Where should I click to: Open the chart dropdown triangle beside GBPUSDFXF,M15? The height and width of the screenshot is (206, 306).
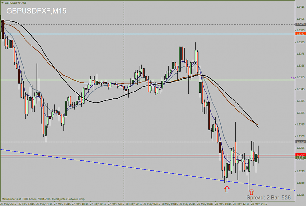coord(2,3)
